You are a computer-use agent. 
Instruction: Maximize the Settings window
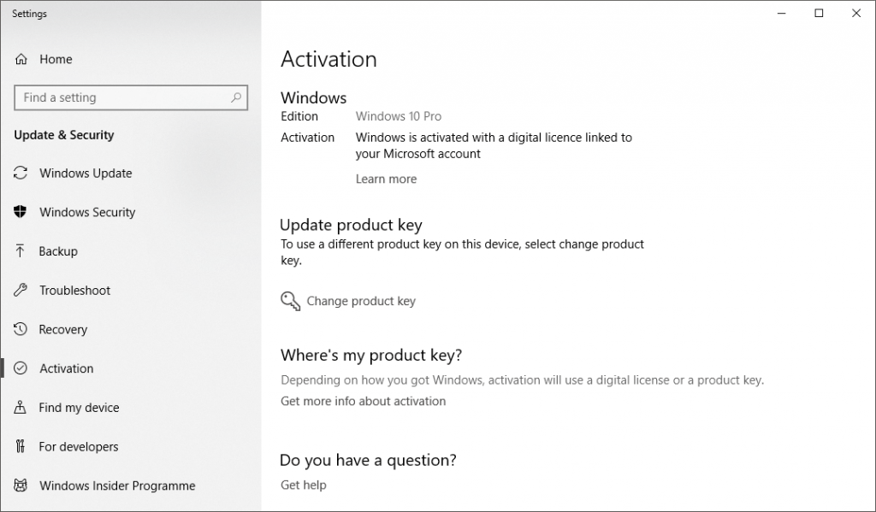(x=819, y=13)
